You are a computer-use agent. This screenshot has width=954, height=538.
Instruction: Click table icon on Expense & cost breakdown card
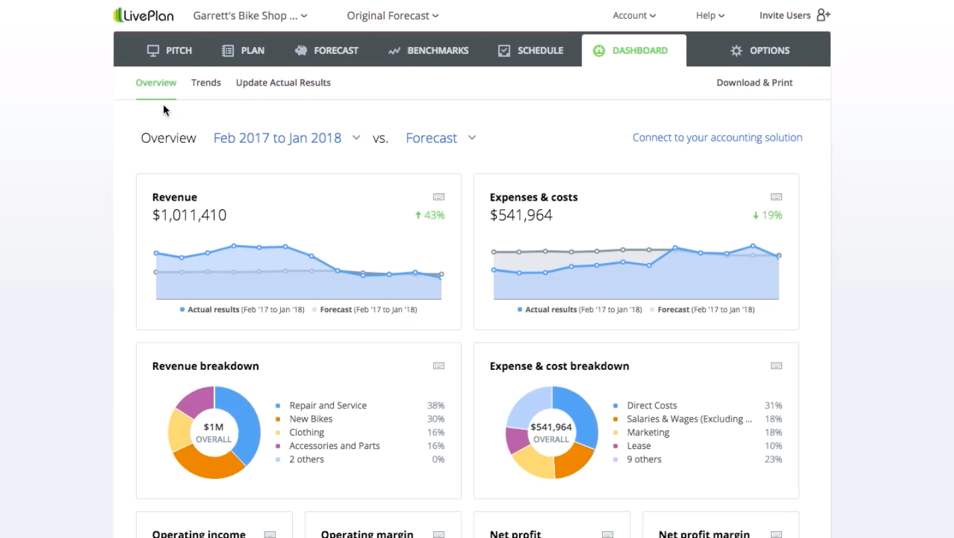click(x=776, y=366)
